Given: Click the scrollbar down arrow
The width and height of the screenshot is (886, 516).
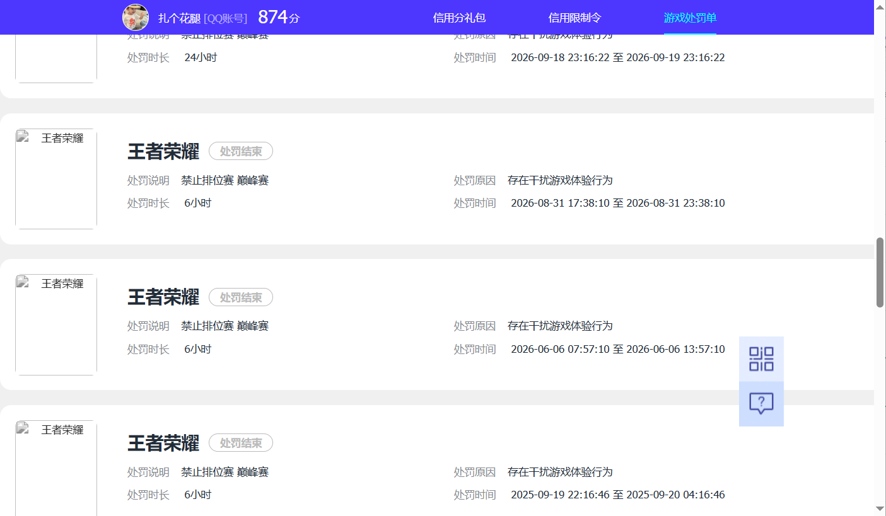Looking at the screenshot, I should click(880, 508).
